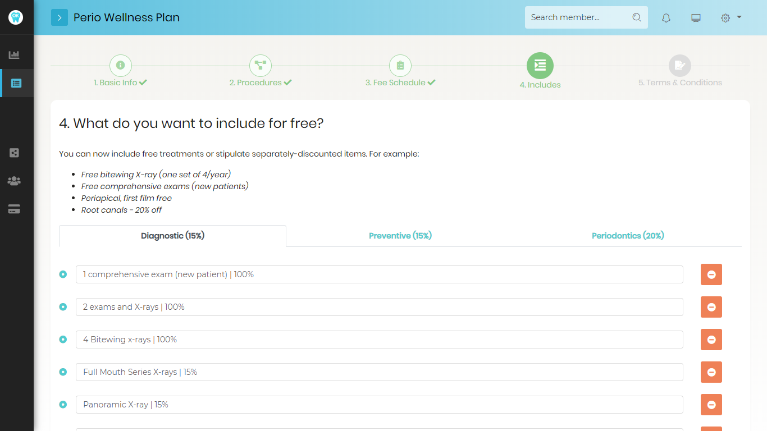Image resolution: width=767 pixels, height=431 pixels.
Task: Edit the 2 exams and X-rays field
Action: pyautogui.click(x=380, y=307)
